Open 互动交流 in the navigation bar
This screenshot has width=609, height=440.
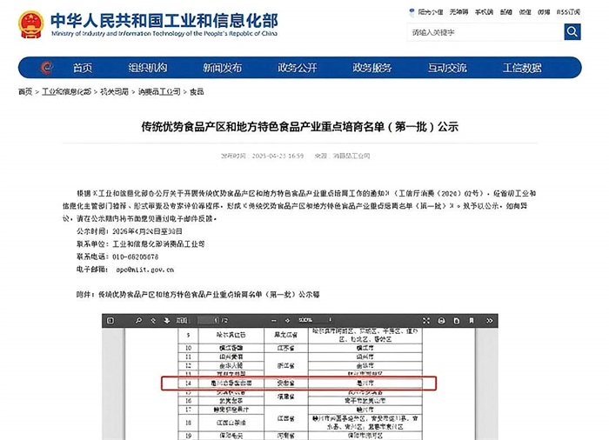pyautogui.click(x=448, y=68)
